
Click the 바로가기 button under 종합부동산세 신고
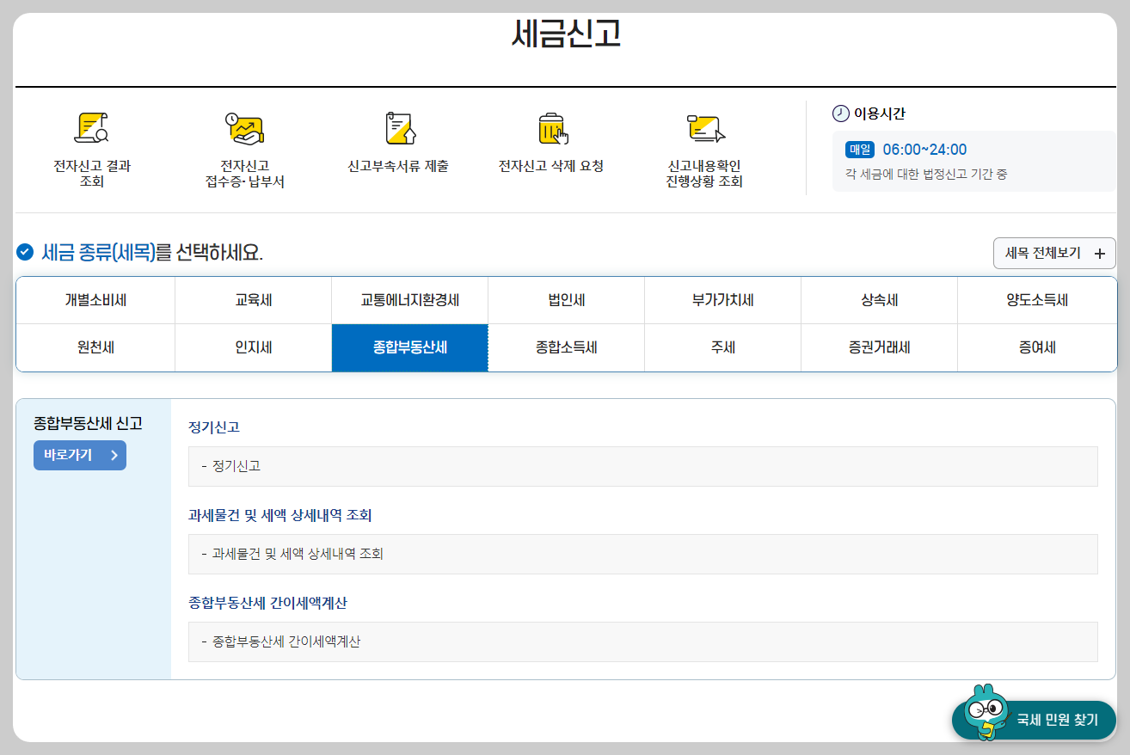[80, 456]
